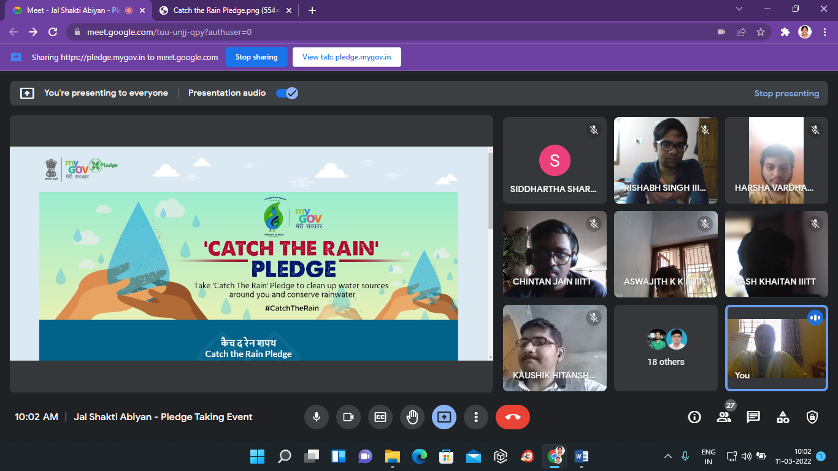Open Task View from taskbar
The image size is (838, 471).
click(x=312, y=456)
